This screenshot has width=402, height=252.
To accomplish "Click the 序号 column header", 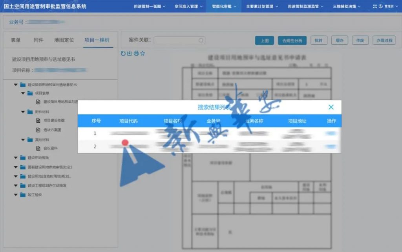I will pos(96,121).
